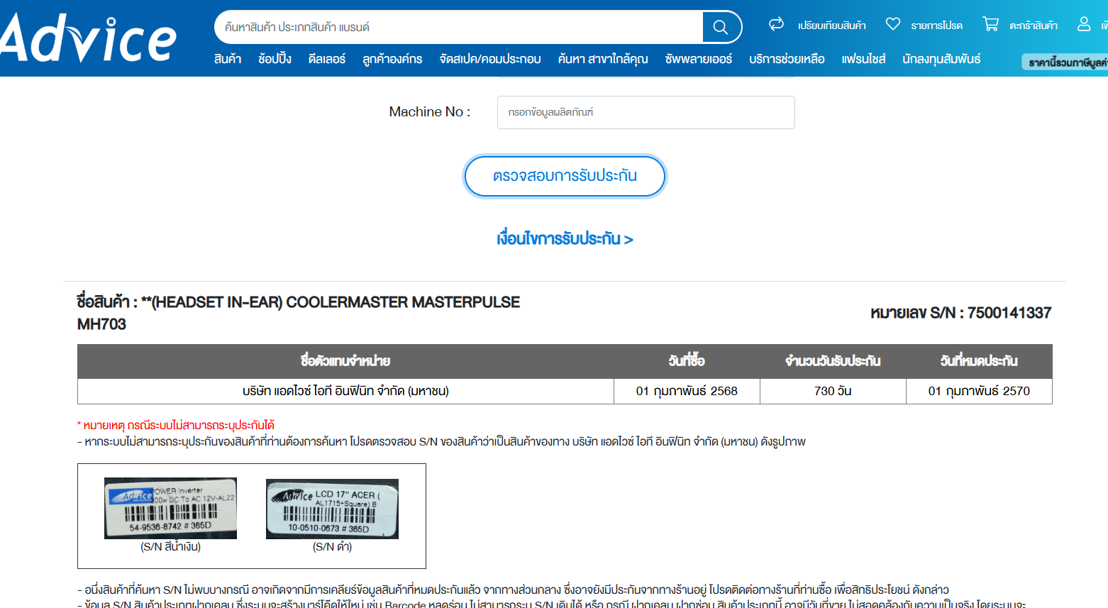Click the ตะกร้าสินค้า link text
The width and height of the screenshot is (1108, 608).
click(1034, 26)
